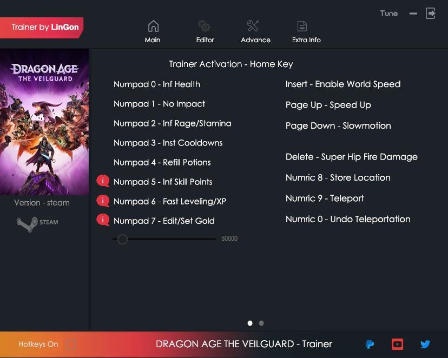
Task: Click the Trainer by LinGon banner
Action: [42, 28]
